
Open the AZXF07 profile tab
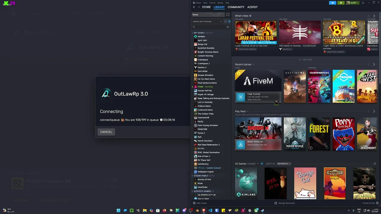coord(252,7)
